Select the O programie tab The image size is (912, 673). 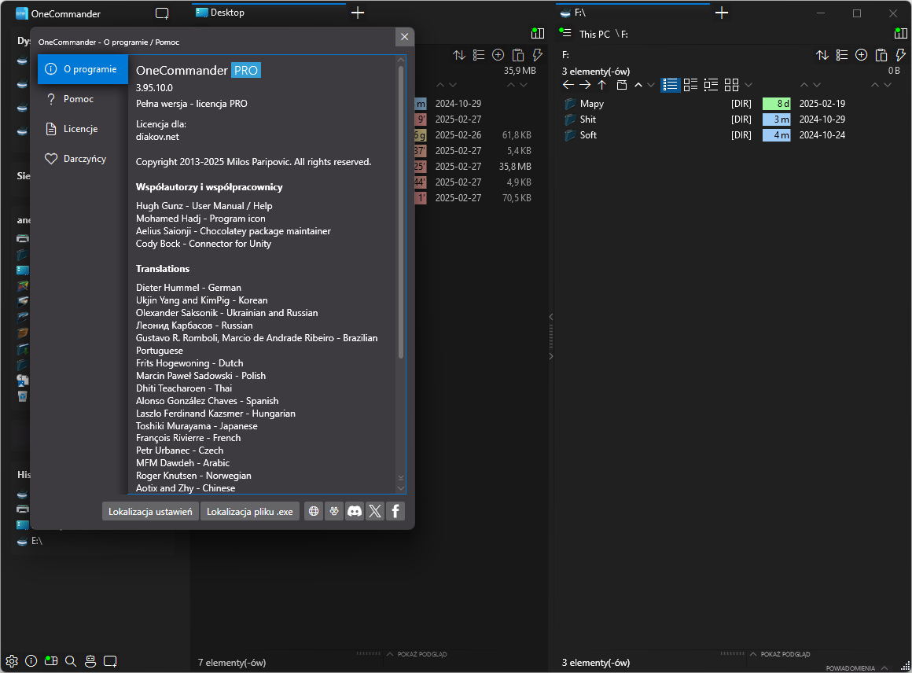[x=83, y=69]
